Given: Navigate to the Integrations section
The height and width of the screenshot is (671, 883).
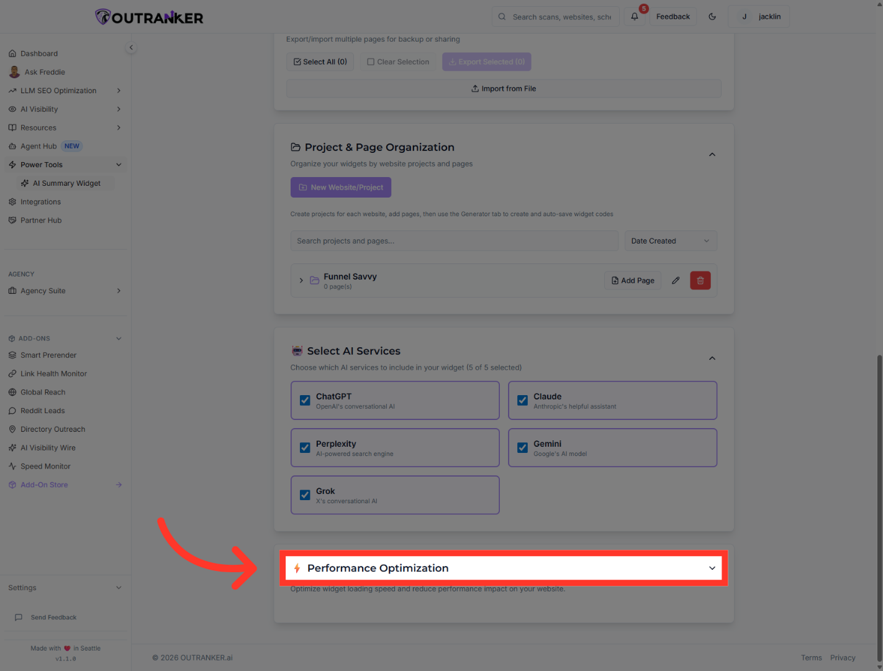Looking at the screenshot, I should click(41, 201).
